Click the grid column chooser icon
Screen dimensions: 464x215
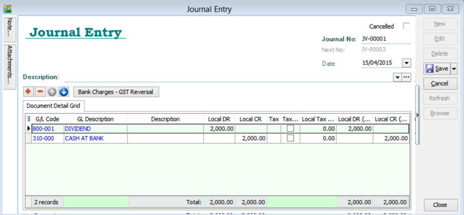pos(28,119)
